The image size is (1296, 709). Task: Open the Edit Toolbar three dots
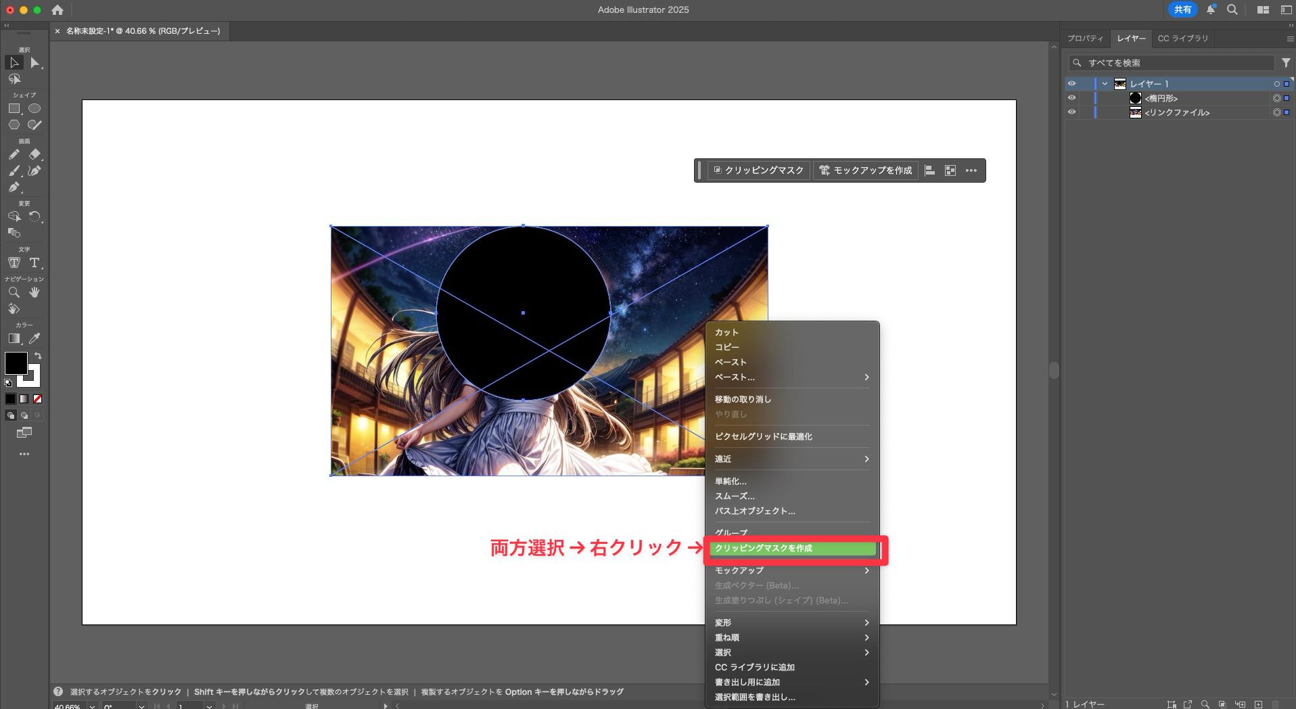point(24,454)
